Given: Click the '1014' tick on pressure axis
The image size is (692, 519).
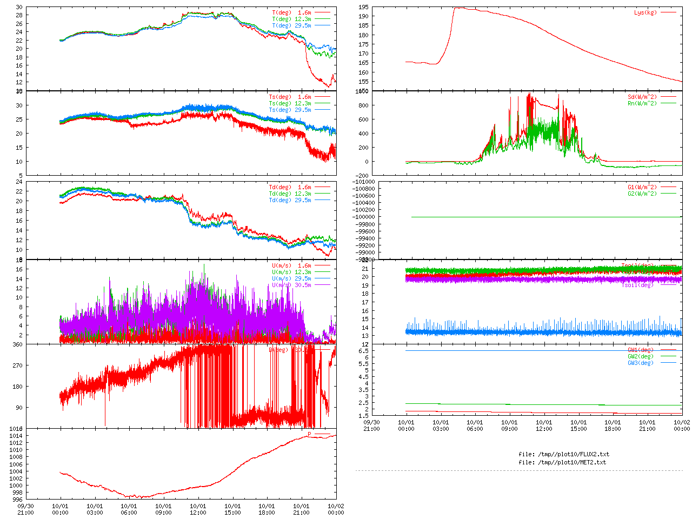Looking at the screenshot, I should click(x=16, y=436).
